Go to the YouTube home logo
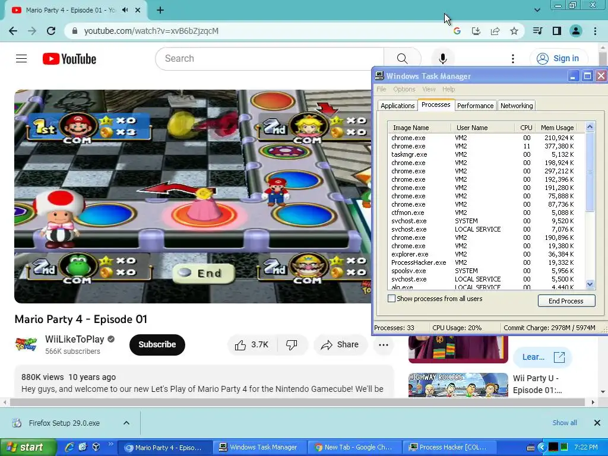The height and width of the screenshot is (456, 608). click(69, 59)
